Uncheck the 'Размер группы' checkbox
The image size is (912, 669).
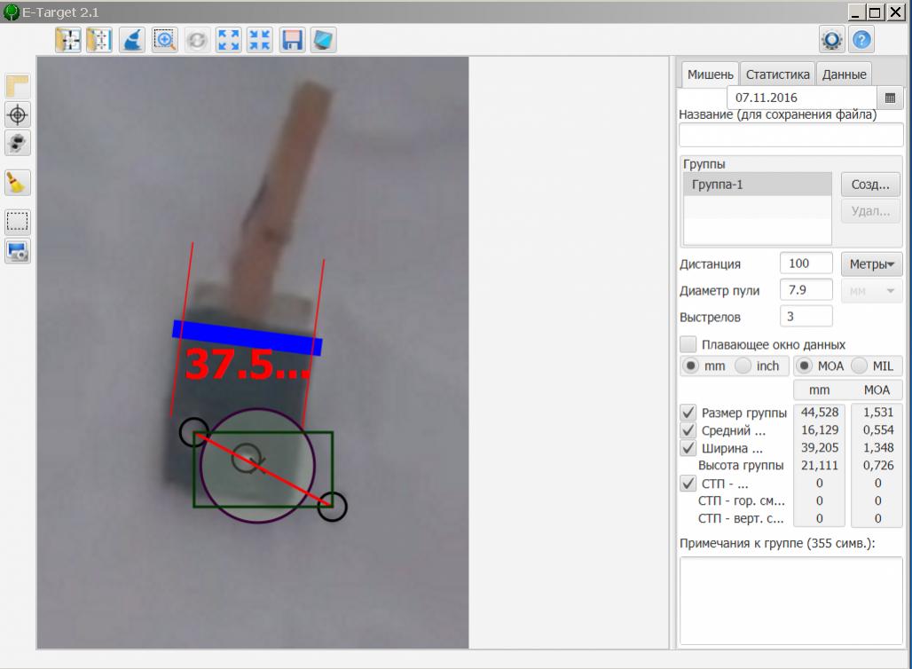point(688,413)
